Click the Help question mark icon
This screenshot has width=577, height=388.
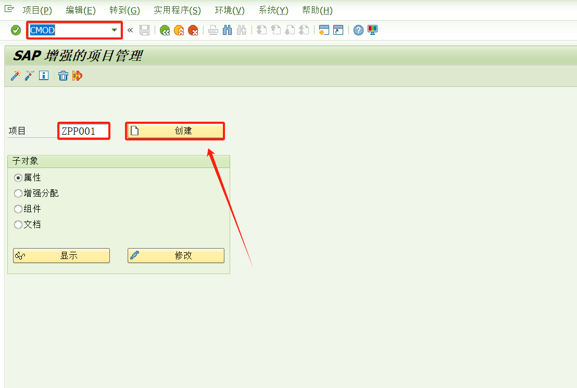tap(358, 30)
